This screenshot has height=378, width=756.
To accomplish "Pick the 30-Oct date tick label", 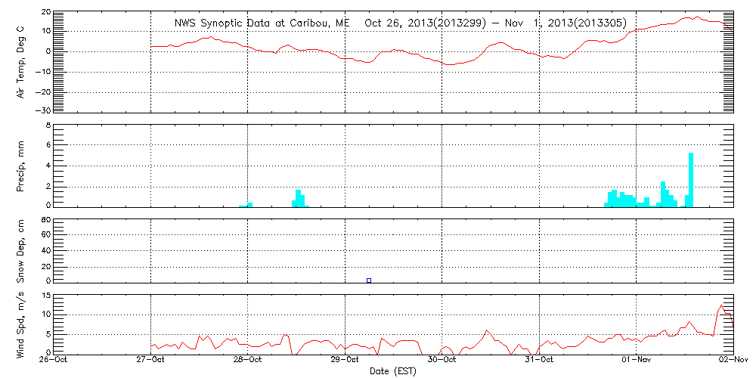I will [442, 361].
